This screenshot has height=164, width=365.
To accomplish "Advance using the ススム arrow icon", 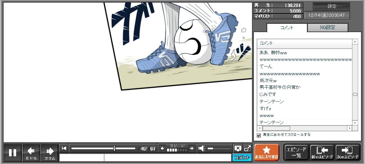I will click(50, 152).
